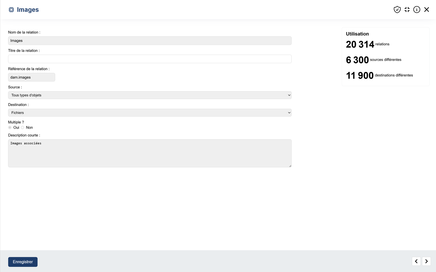Expand the Destination dropdown showing Fichiers
This screenshot has height=272, width=436.
(150, 113)
